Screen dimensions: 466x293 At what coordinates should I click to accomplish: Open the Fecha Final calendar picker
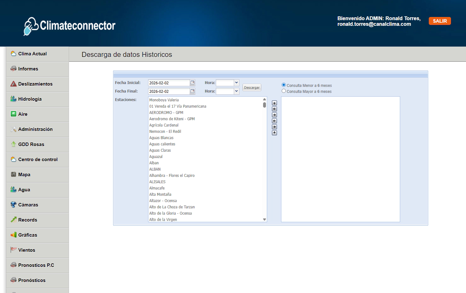pyautogui.click(x=193, y=91)
